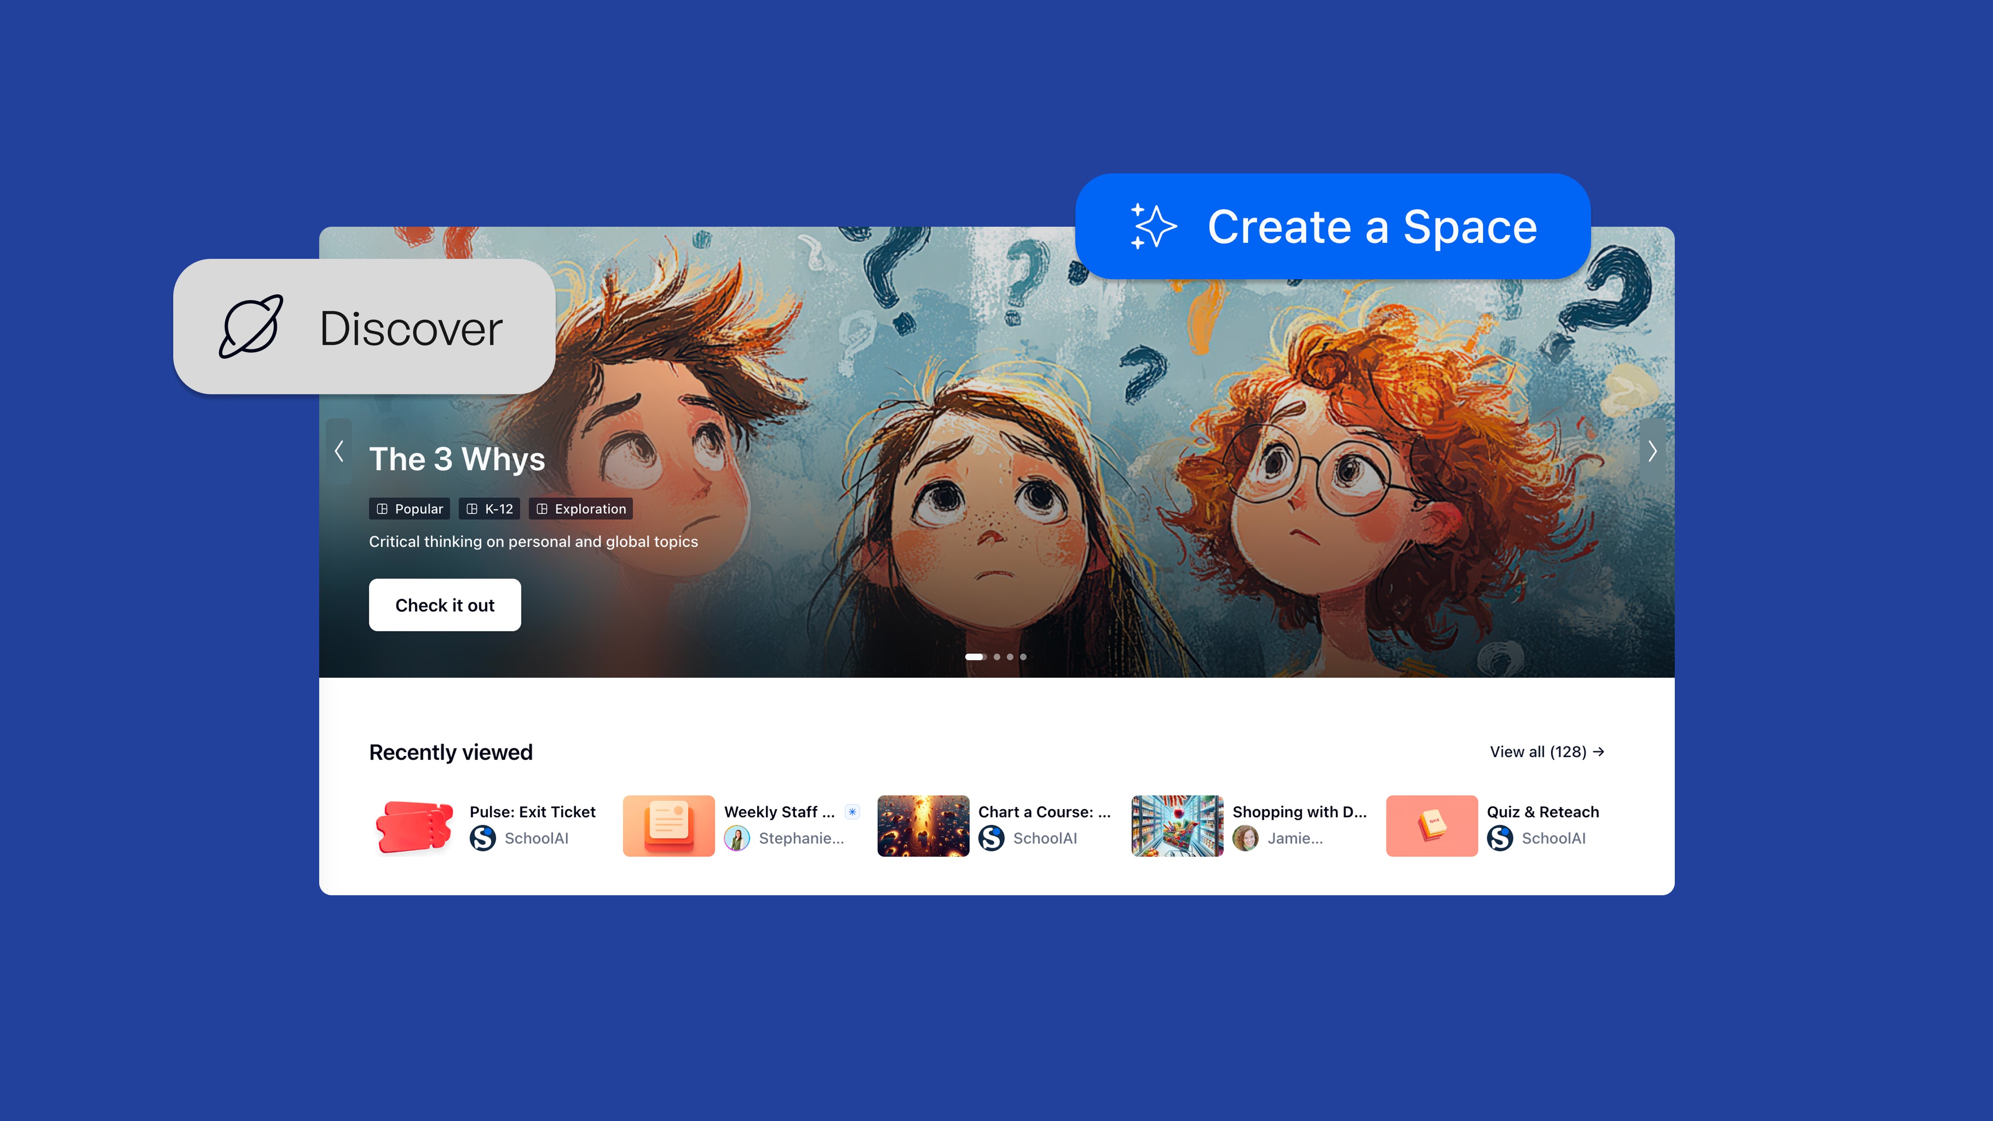Viewport: 1993px width, 1121px height.
Task: Click the blue badge beside Weekly Staff
Action: pos(852,812)
